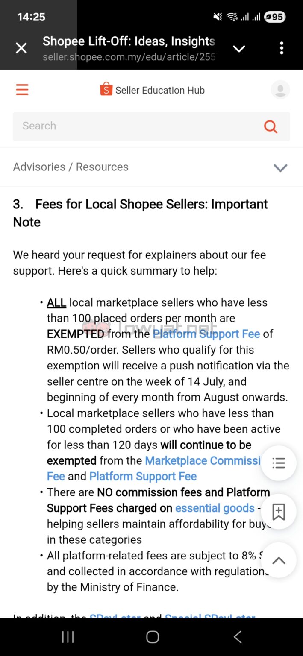
Task: Tap the Search input field
Action: (128, 126)
